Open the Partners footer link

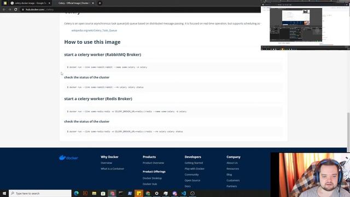231,186
